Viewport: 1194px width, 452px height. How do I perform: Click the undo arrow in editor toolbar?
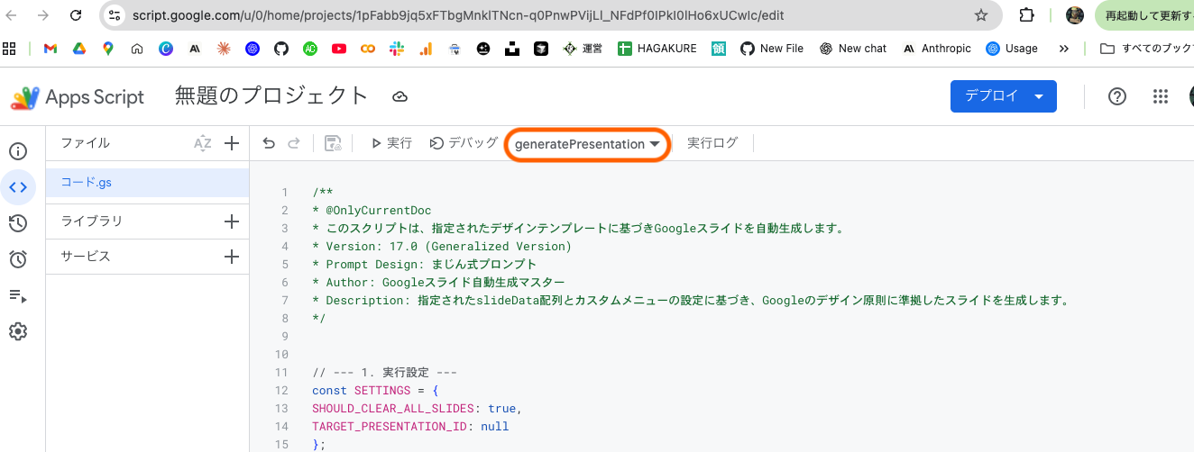tap(269, 143)
